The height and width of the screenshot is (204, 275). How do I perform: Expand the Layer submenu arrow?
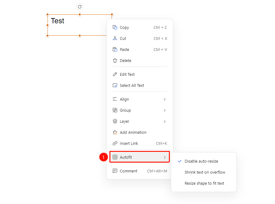[x=165, y=121]
